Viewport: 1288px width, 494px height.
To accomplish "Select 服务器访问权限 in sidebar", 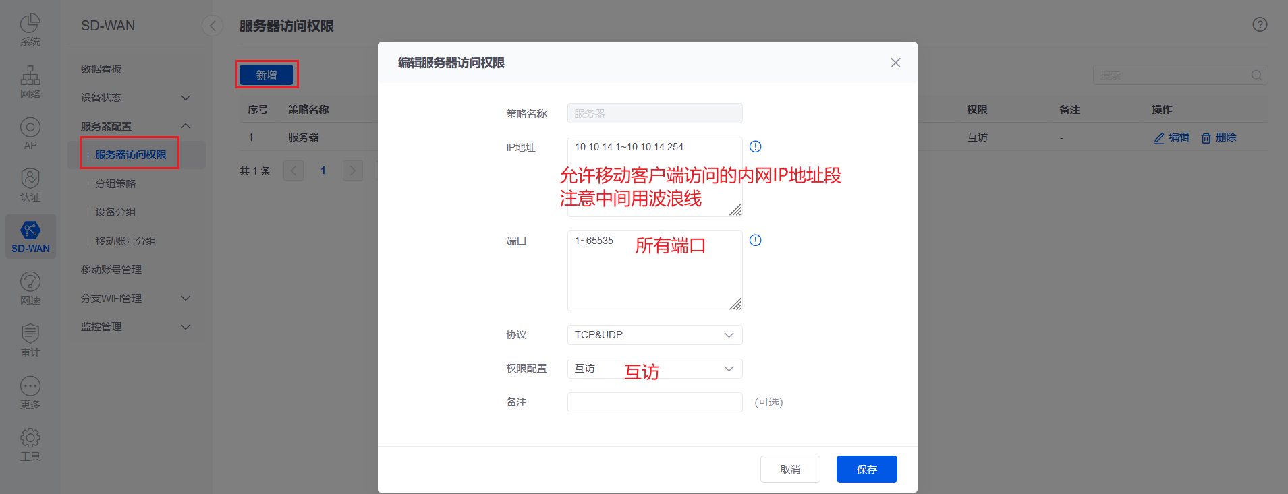I will 130,155.
